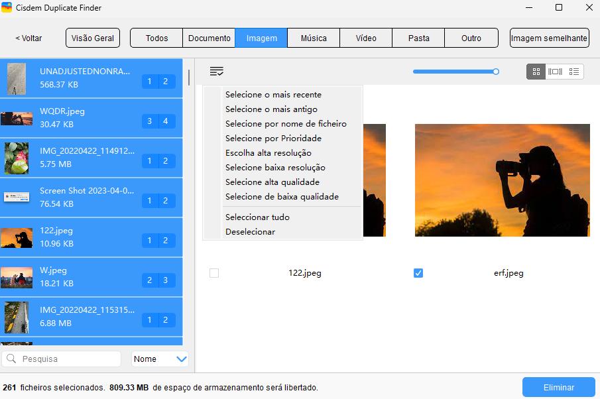
Task: Switch to grid view icon
Action: tap(536, 72)
